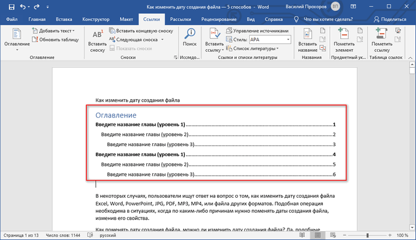Insert index icon beside Пометить элемент

tap(360, 30)
